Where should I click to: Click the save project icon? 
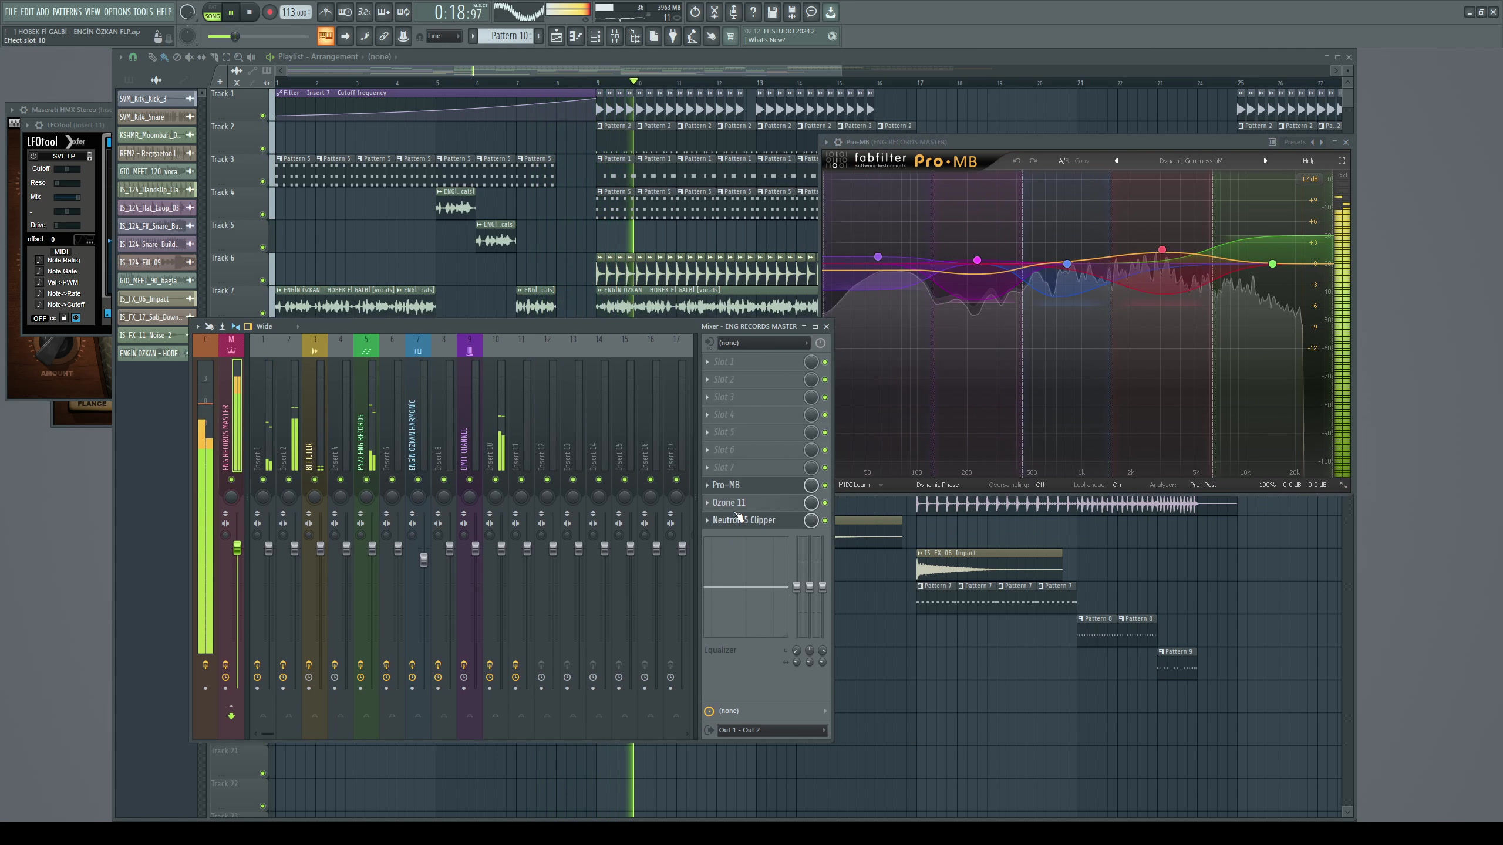tap(773, 12)
